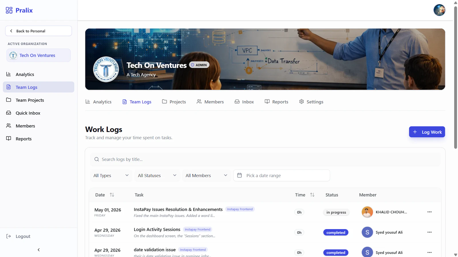Click Syed yousuf Ali avatar in Login Activity row
Image resolution: width=458 pixels, height=257 pixels.
coord(367,232)
